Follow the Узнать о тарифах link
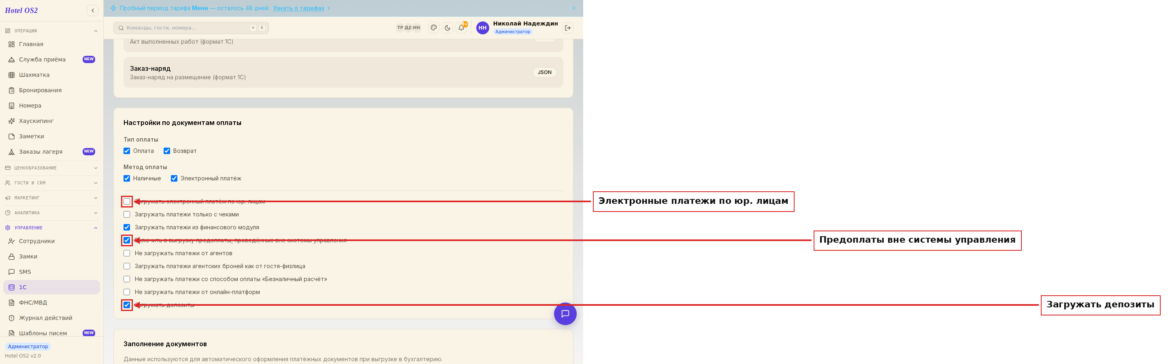 tap(298, 8)
